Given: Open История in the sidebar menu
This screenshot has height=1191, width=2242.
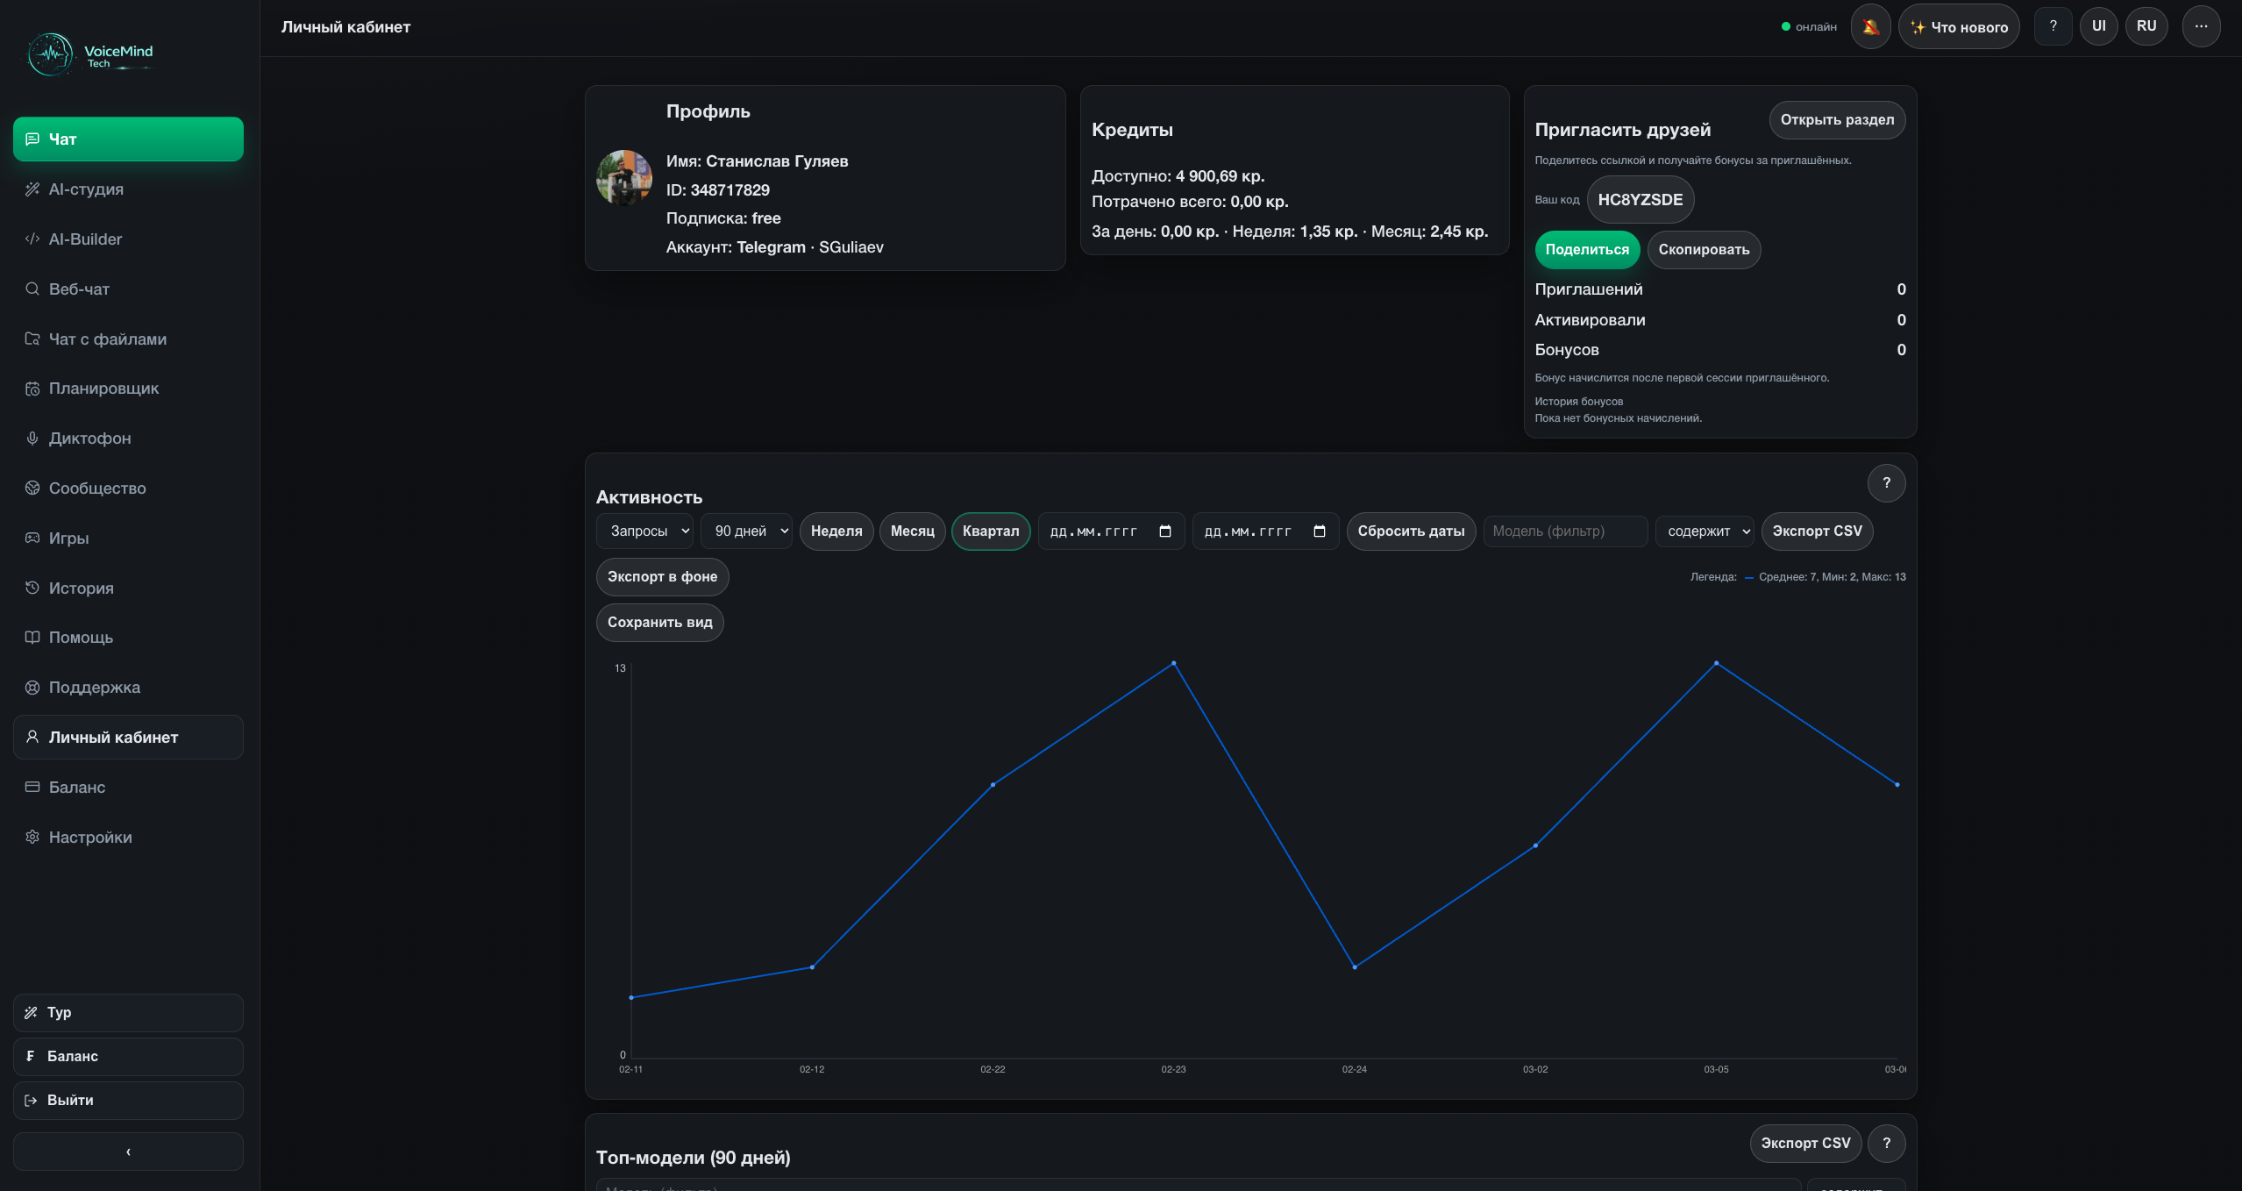Looking at the screenshot, I should pos(81,588).
